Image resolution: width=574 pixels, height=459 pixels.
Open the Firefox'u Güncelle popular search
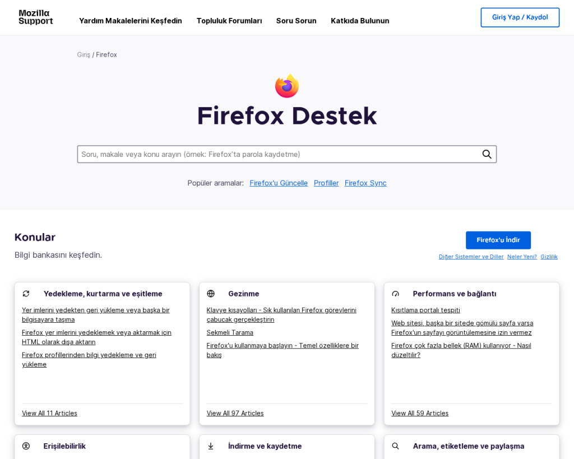279,183
